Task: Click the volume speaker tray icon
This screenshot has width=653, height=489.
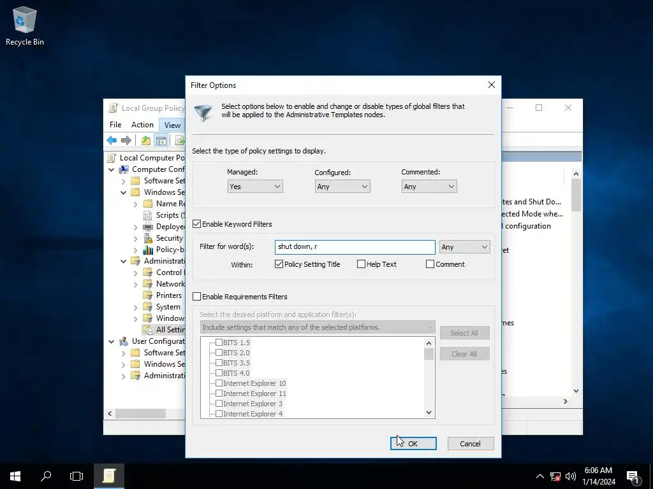Action: (571, 476)
